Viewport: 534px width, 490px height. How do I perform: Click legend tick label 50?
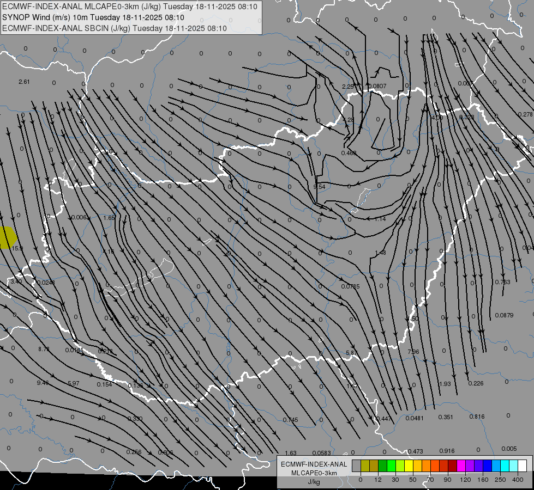pos(412,480)
